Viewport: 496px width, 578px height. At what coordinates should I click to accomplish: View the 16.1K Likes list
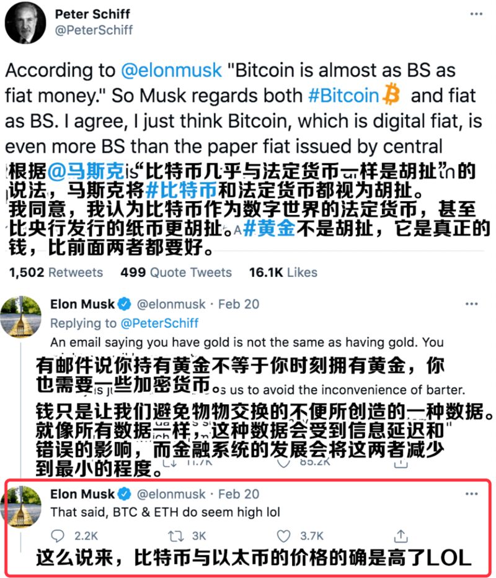coord(283,272)
